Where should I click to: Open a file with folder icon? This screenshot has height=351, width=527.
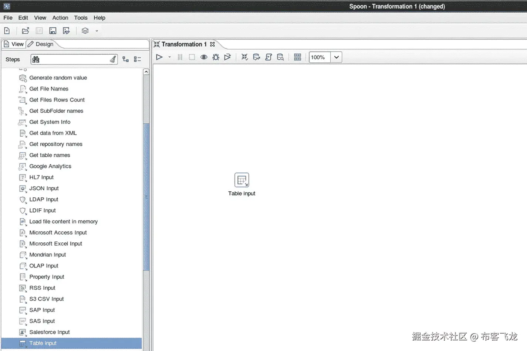click(26, 31)
